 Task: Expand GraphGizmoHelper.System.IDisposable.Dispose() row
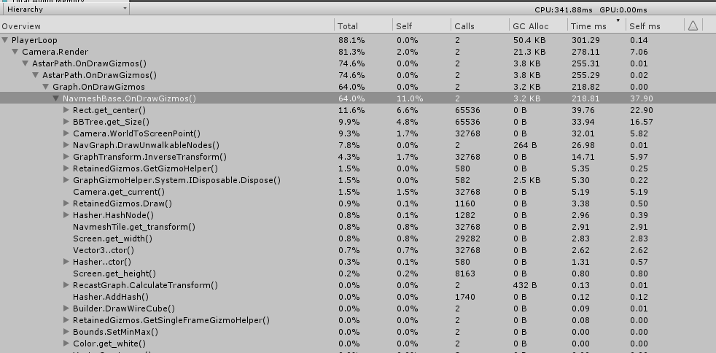point(66,180)
